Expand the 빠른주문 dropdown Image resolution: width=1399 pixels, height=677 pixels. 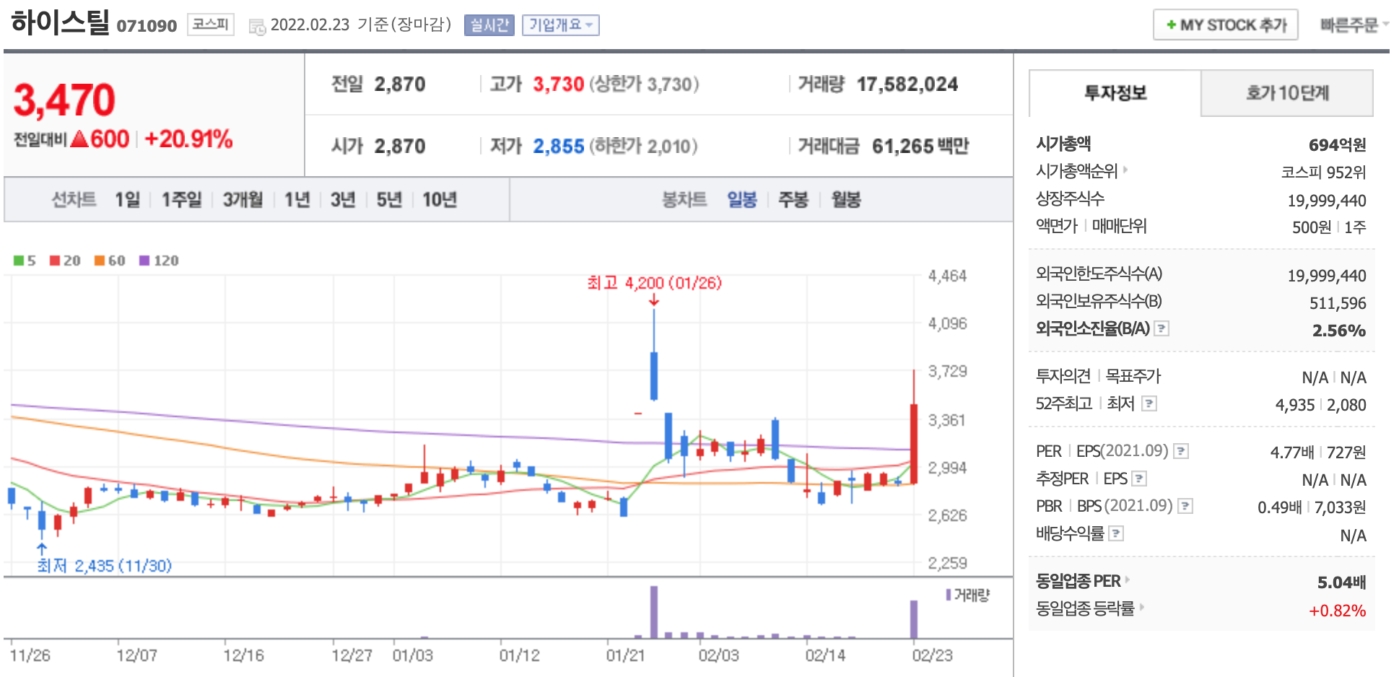click(1354, 25)
